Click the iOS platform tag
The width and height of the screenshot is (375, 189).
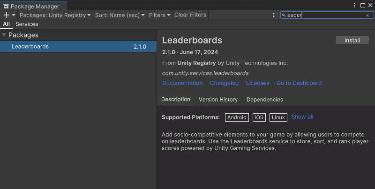pos(259,117)
